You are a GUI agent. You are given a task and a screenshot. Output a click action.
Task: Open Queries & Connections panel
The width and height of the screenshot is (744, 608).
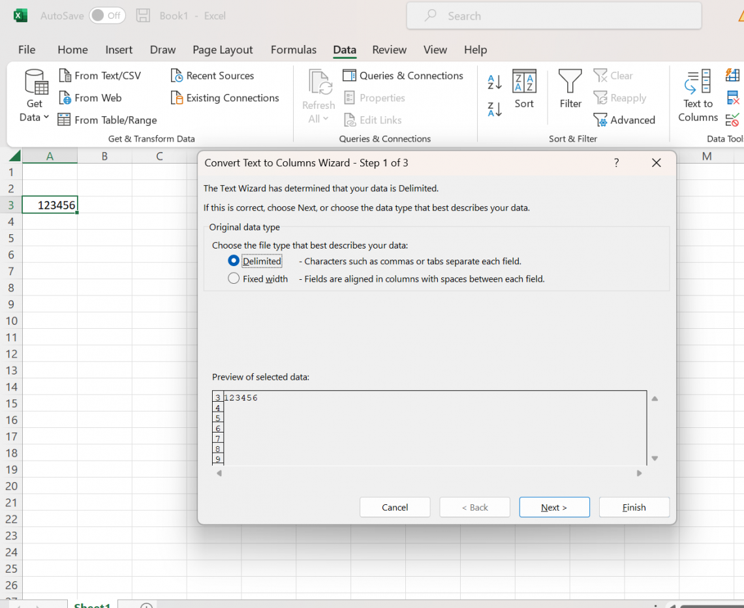403,76
